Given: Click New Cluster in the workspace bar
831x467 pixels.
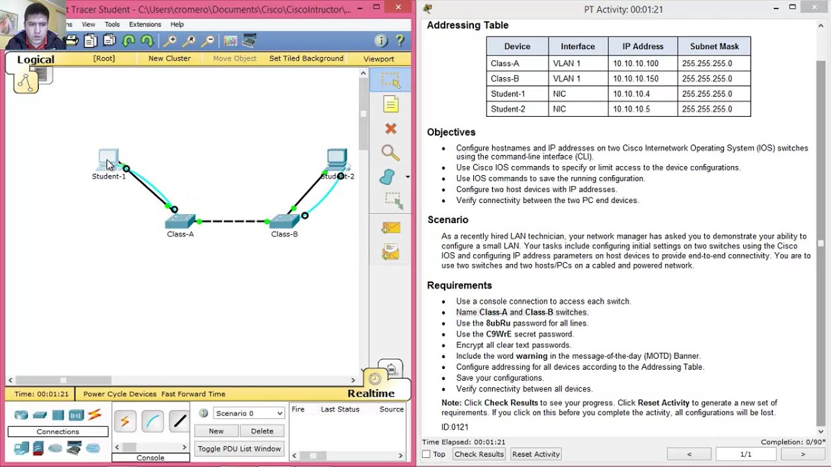Looking at the screenshot, I should (169, 58).
